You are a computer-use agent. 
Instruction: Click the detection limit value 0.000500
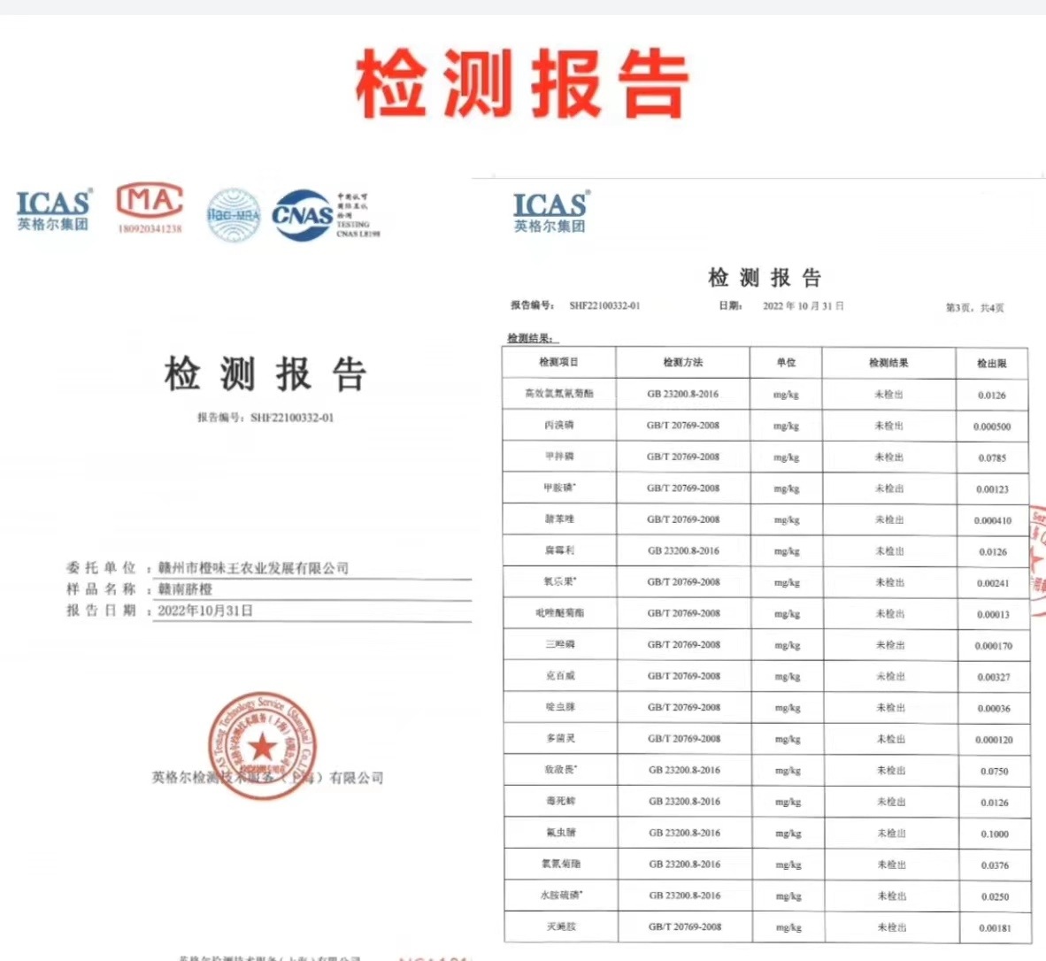pyautogui.click(x=992, y=427)
